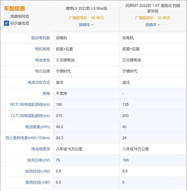This screenshot has width=187, height=191.
Task: Click the 百公里耗电量 parameter label
Action: click(28, 138)
